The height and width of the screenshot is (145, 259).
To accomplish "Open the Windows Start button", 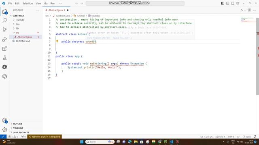I will coord(82,142).
